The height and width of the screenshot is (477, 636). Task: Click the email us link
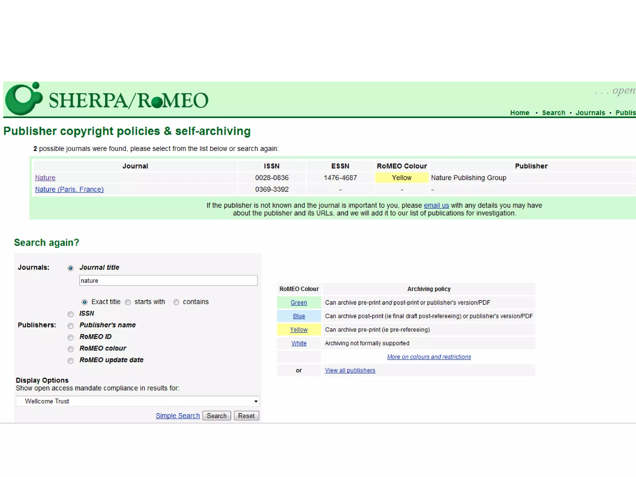click(436, 205)
